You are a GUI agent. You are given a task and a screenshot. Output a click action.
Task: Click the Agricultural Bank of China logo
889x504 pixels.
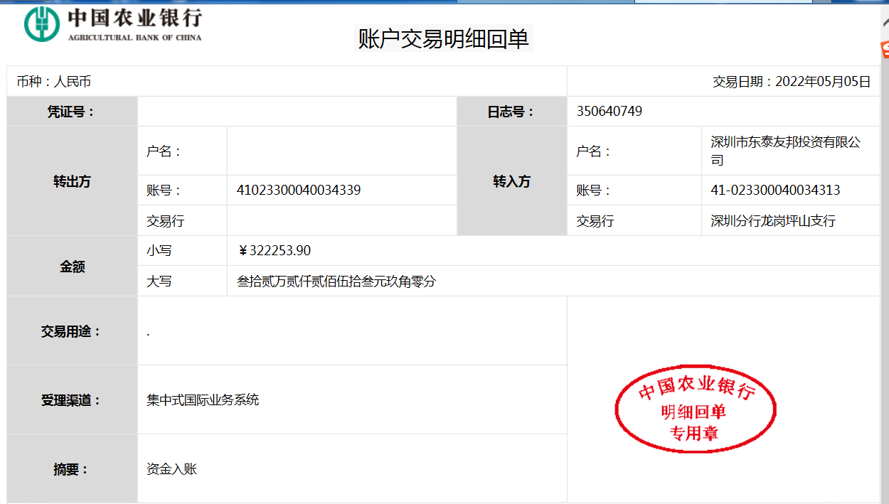click(112, 24)
